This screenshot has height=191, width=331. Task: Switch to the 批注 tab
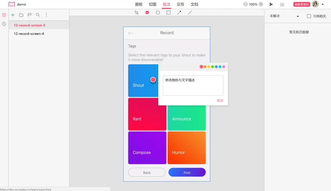click(x=167, y=4)
